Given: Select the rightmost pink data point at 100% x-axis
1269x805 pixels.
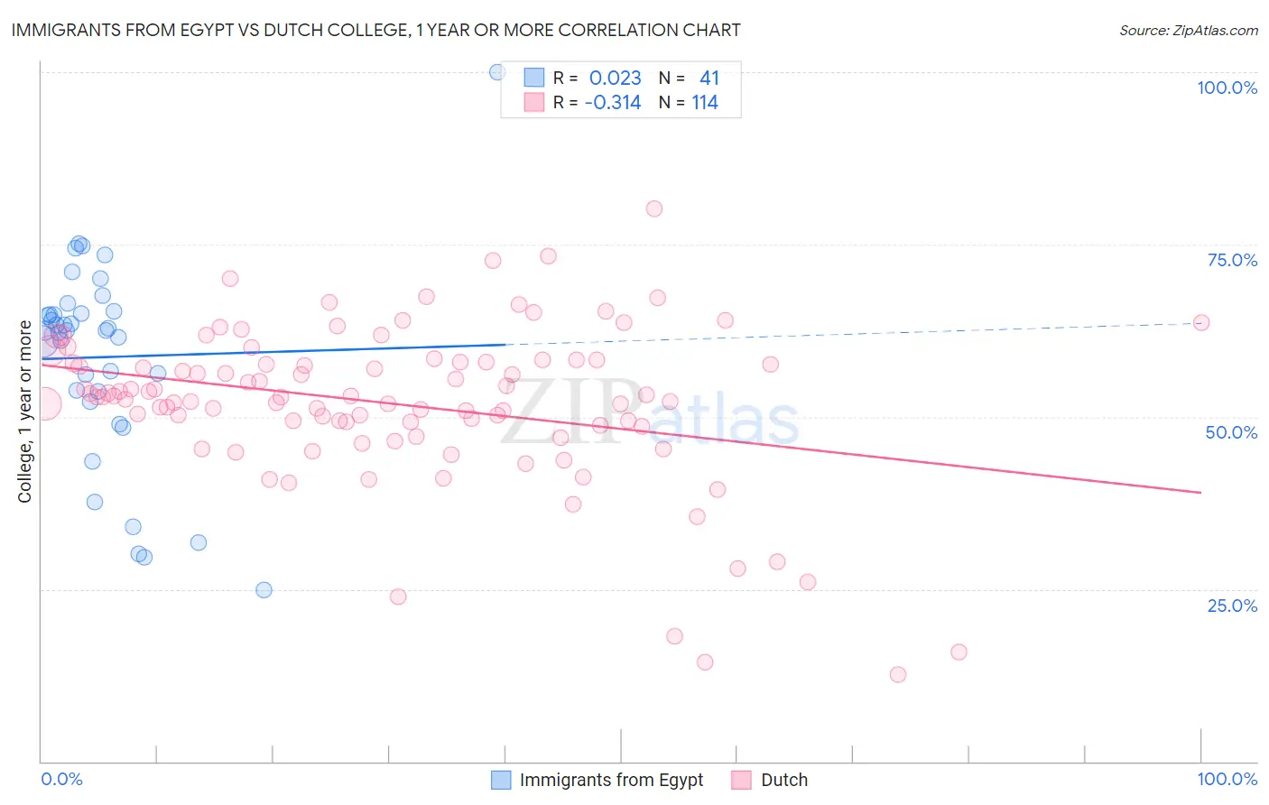Looking at the screenshot, I should (x=1201, y=322).
